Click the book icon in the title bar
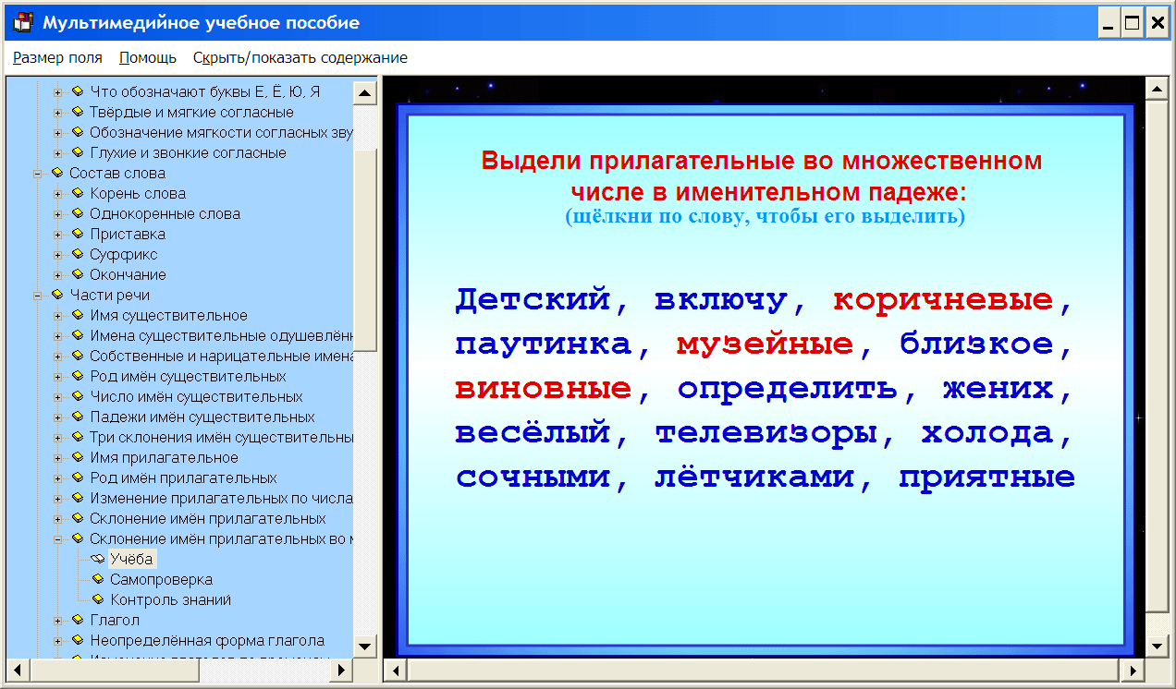1176x689 pixels. coord(20,20)
